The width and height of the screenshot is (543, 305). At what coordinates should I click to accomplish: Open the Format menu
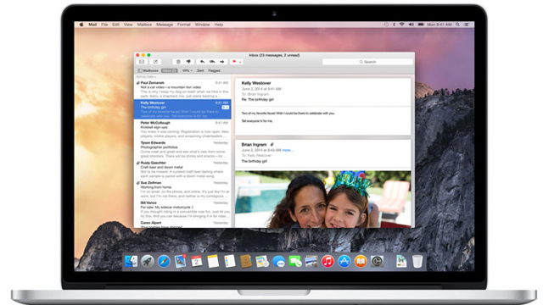pyautogui.click(x=184, y=25)
